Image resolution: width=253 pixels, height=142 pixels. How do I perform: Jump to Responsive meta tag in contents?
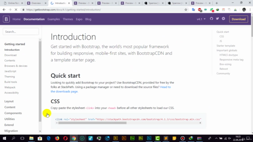231,60
